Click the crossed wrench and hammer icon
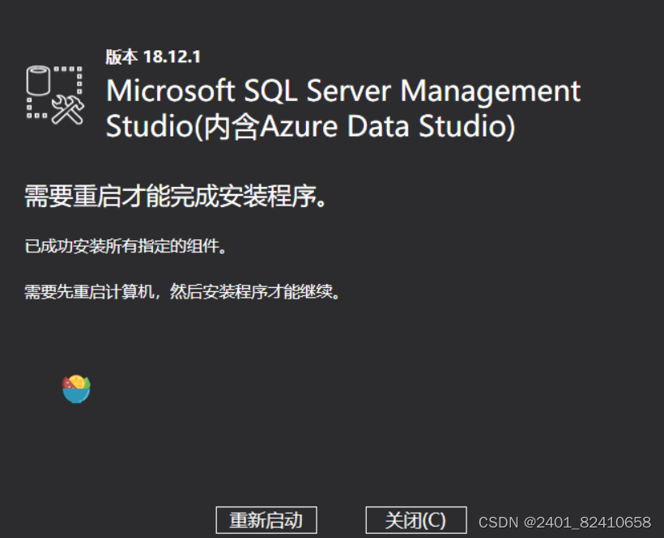Viewport: 664px width, 538px height. pyautogui.click(x=68, y=110)
